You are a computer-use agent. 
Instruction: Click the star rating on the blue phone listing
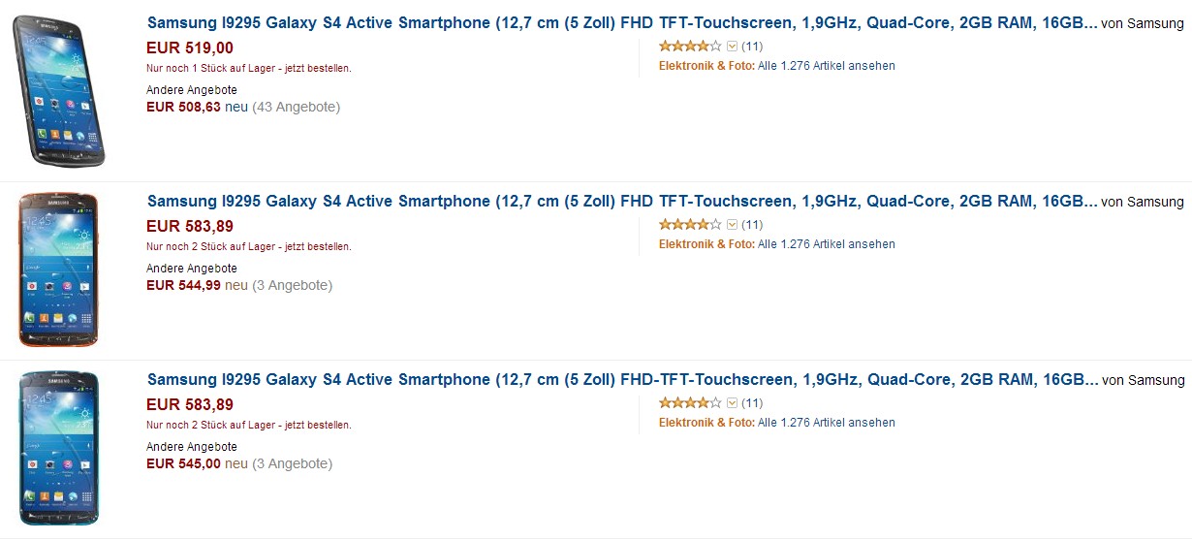click(690, 402)
